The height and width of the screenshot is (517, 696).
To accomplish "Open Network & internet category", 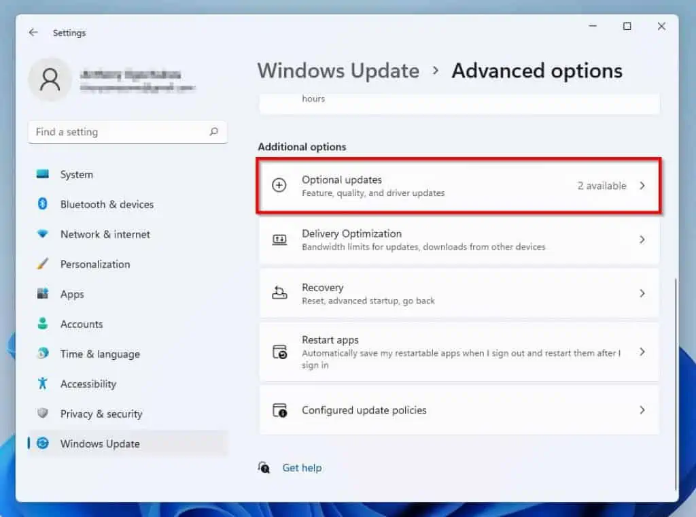I will [x=128, y=234].
